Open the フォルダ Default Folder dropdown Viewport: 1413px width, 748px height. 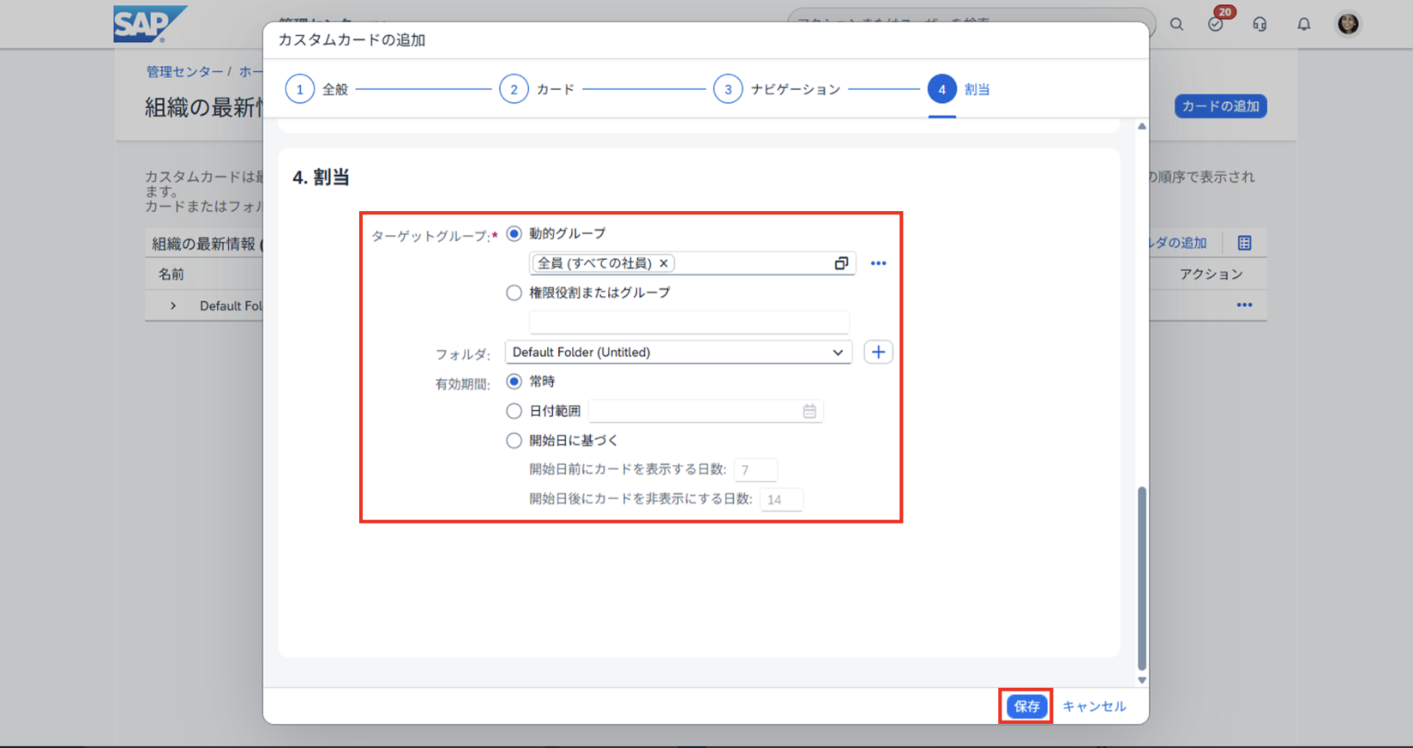[677, 352]
